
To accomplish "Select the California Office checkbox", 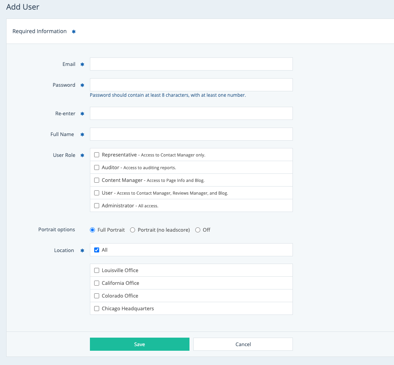I will 97,283.
